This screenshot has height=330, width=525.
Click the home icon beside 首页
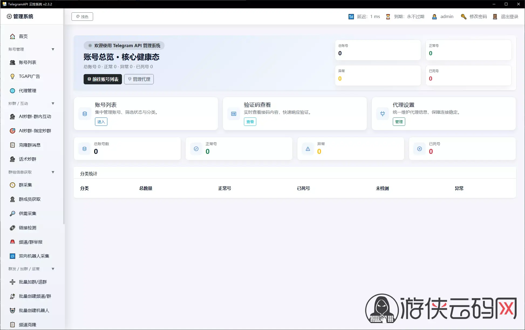[x=12, y=36]
